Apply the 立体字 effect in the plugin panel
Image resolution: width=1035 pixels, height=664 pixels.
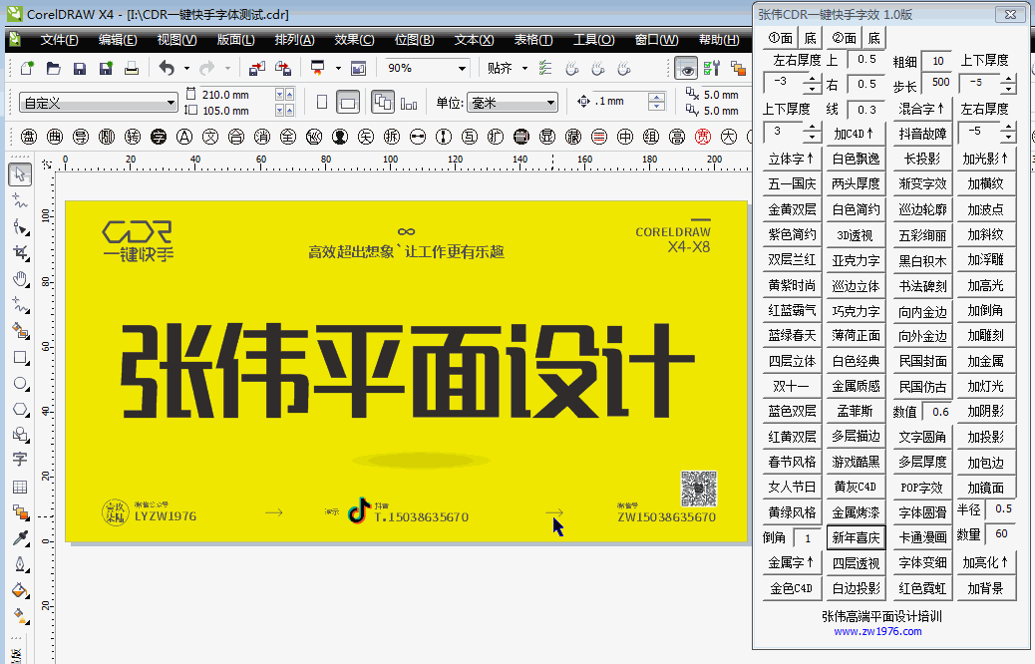coord(791,159)
